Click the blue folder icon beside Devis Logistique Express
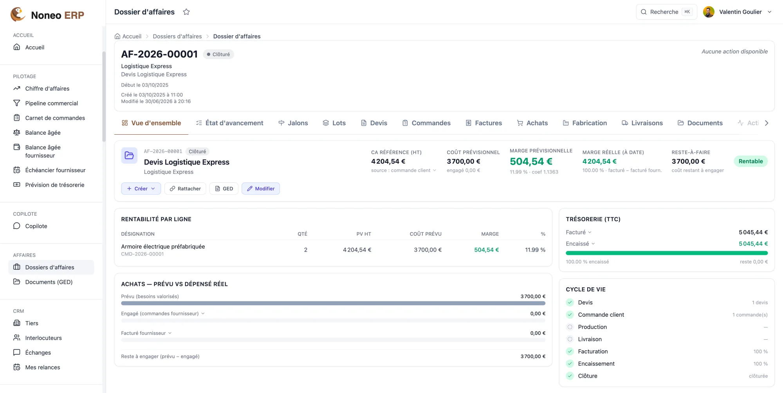Viewport: 783px width, 393px height. coord(129,156)
